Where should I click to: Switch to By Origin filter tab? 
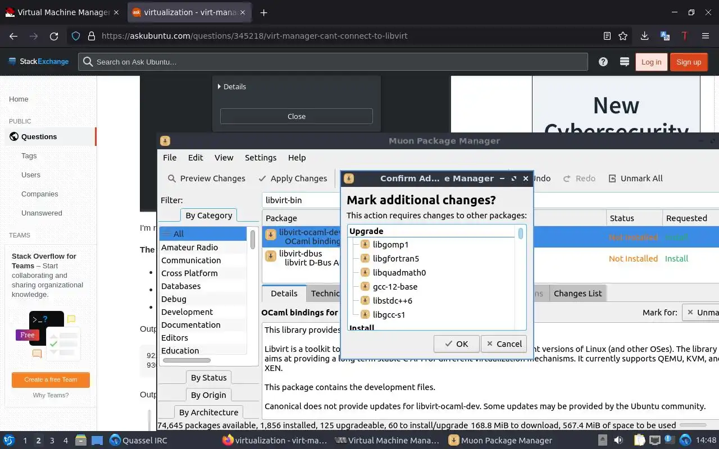pyautogui.click(x=208, y=395)
